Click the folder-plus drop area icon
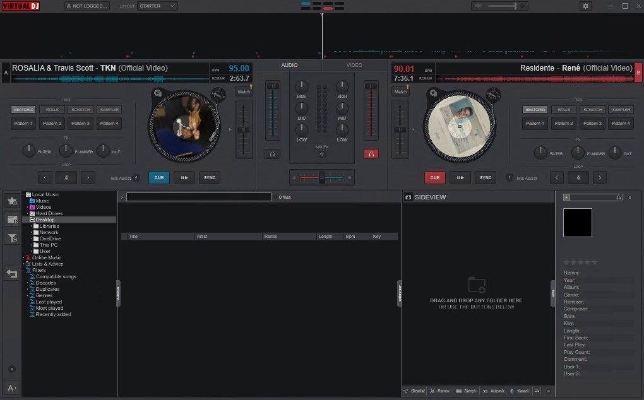This screenshot has width=644, height=400. pos(477,285)
